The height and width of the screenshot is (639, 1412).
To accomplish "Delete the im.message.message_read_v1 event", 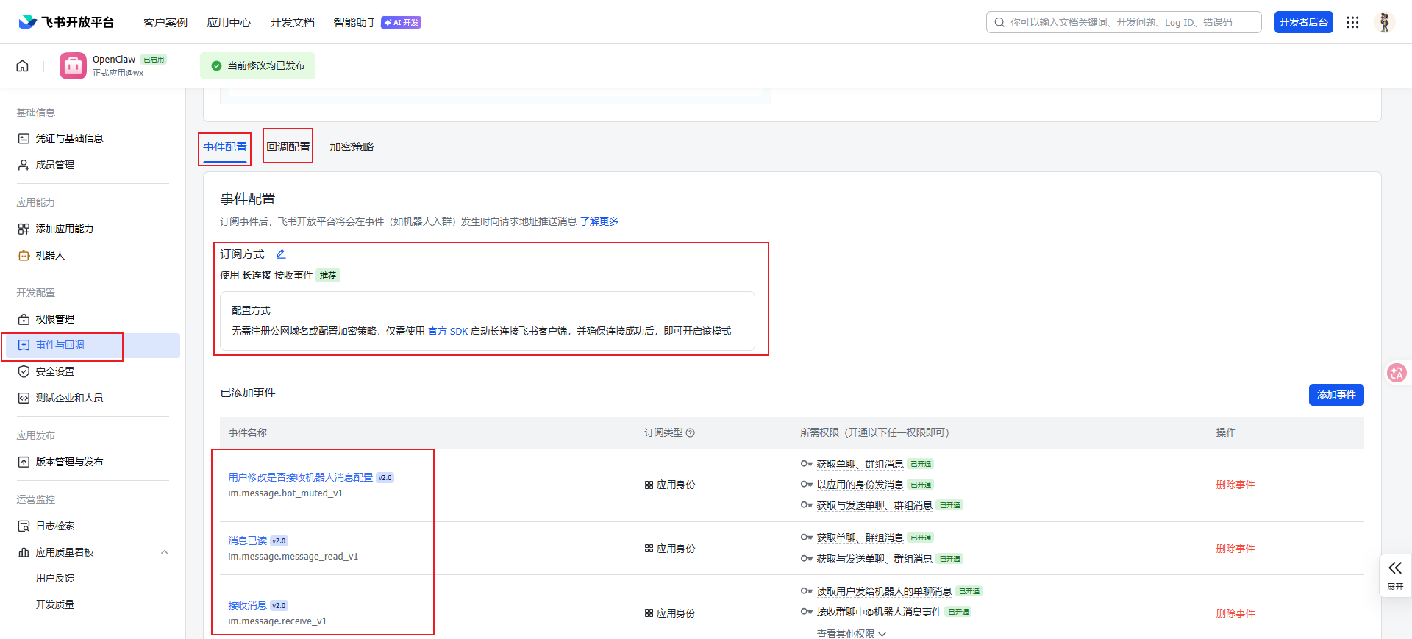I will tap(1235, 549).
